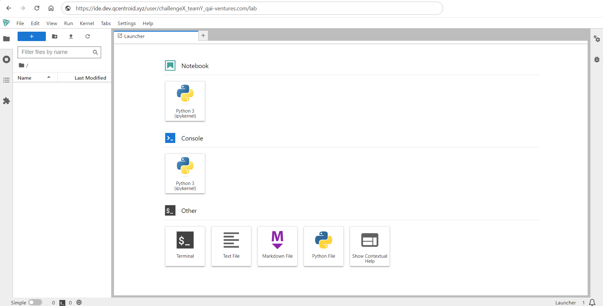Create a new folder in file browser

pos(55,36)
